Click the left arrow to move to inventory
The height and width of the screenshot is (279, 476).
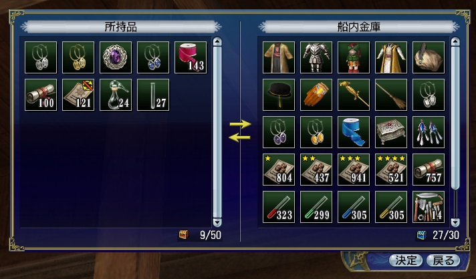point(239,138)
